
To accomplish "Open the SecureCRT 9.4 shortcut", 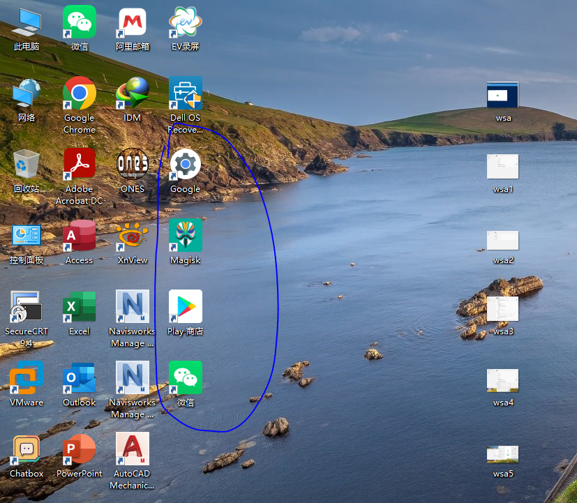I will 27,308.
